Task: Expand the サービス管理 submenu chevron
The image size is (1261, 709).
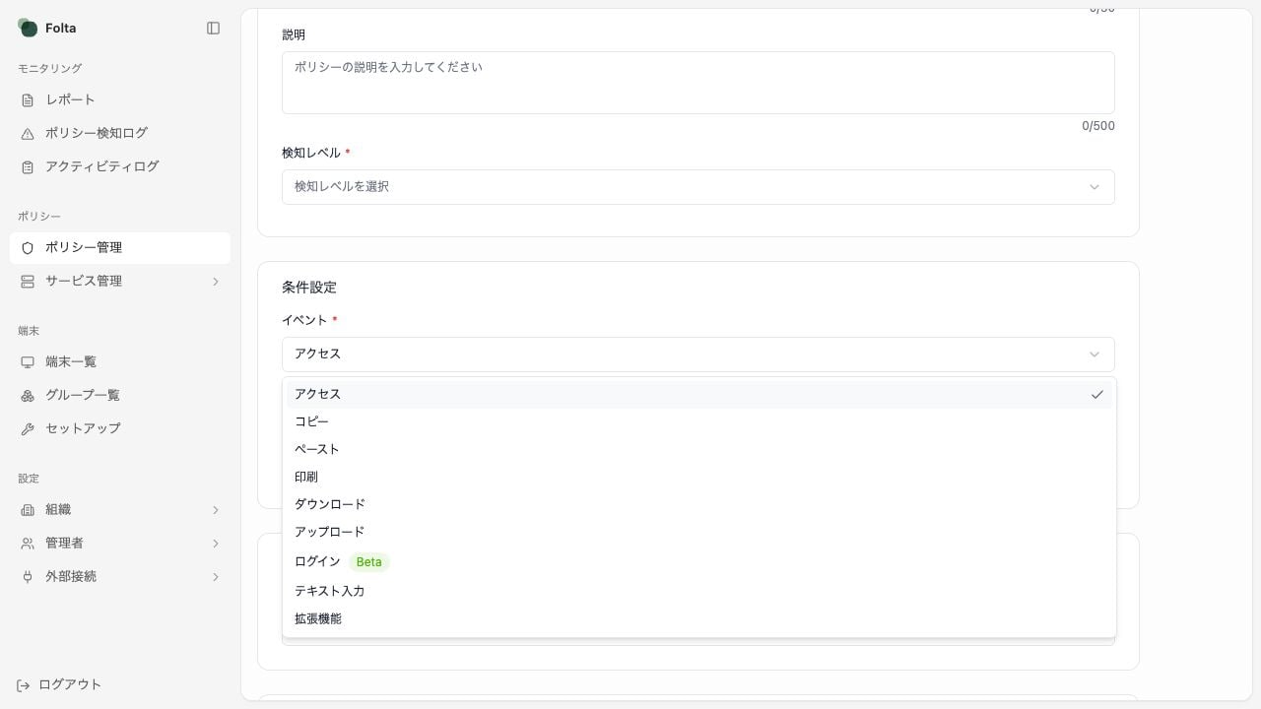Action: coord(215,282)
